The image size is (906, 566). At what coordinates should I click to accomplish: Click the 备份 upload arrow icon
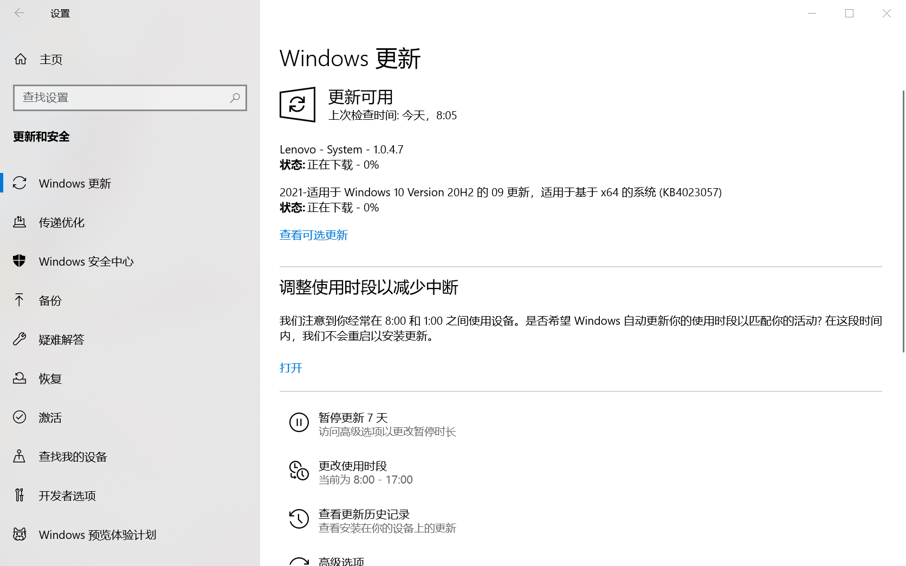click(20, 300)
